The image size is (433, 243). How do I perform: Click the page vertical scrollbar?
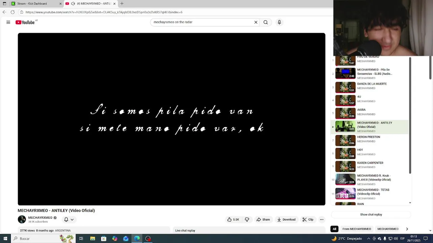(x=430, y=67)
